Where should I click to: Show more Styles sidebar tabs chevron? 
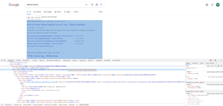(217, 63)
